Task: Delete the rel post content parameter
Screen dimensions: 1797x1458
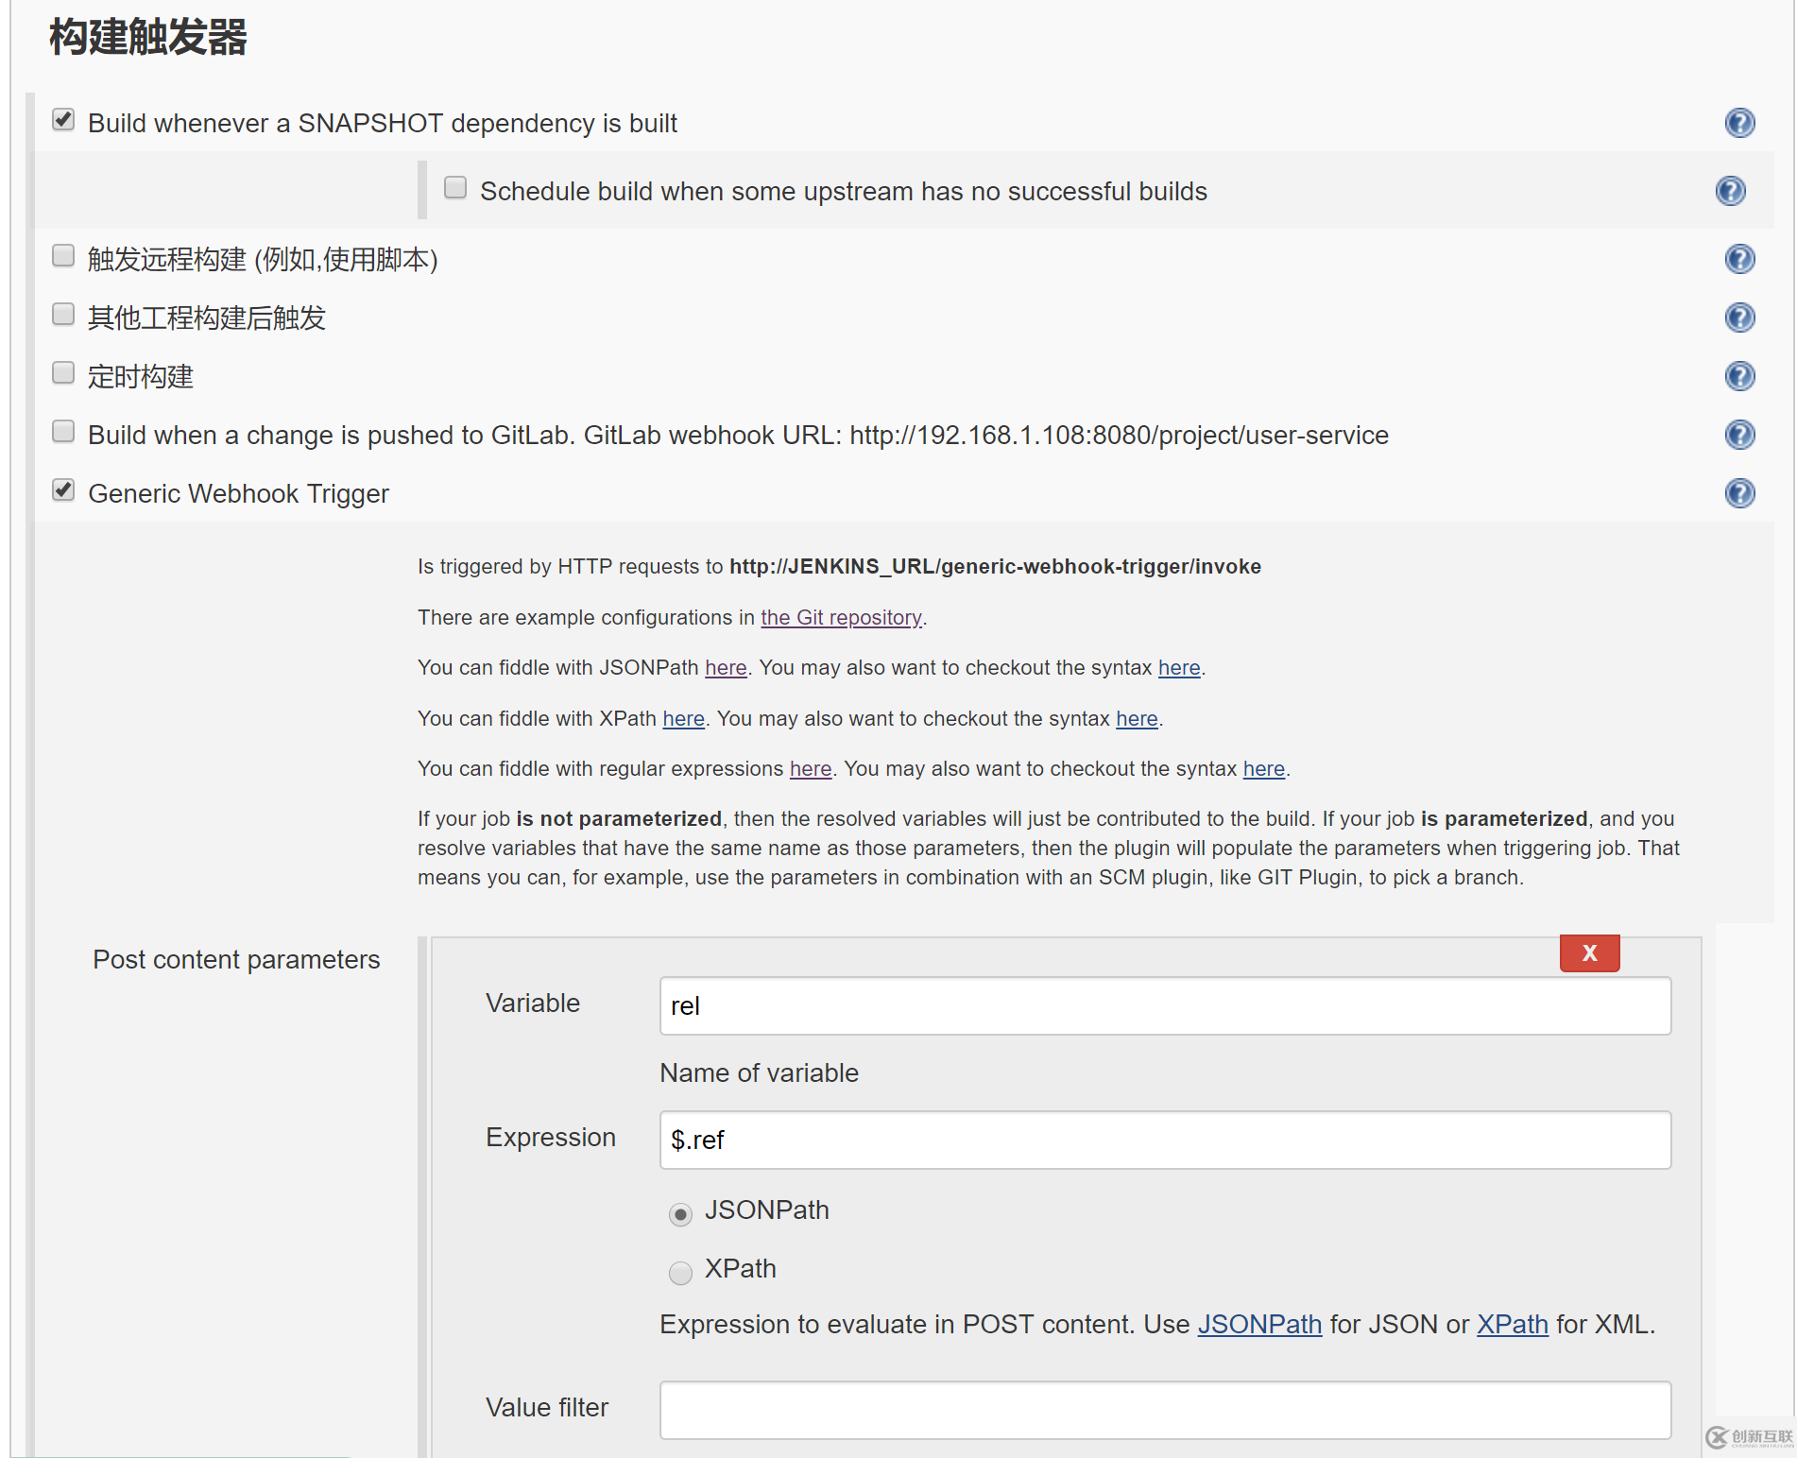Action: click(1589, 952)
